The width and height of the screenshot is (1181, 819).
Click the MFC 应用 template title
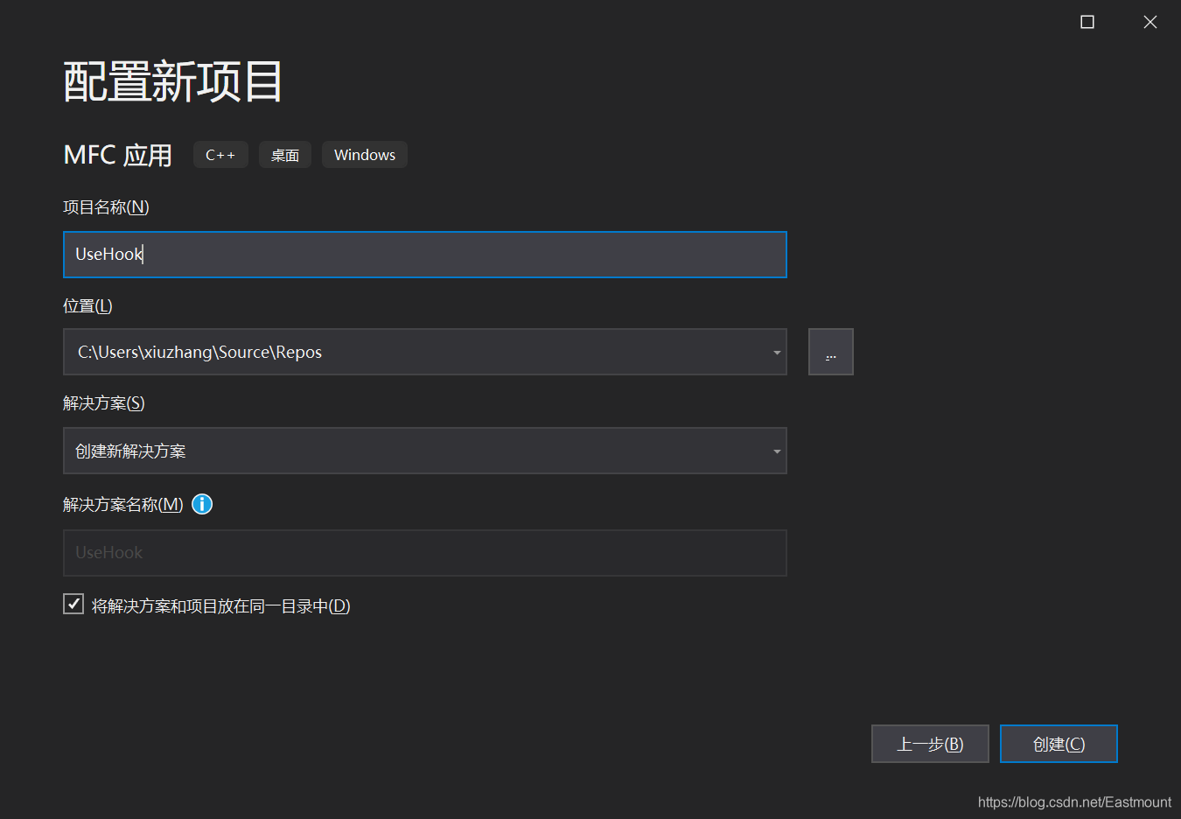(x=118, y=155)
